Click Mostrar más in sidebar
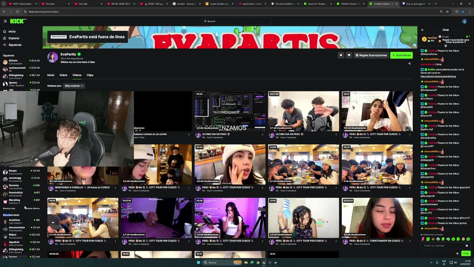474x267 pixels. (x=9, y=208)
